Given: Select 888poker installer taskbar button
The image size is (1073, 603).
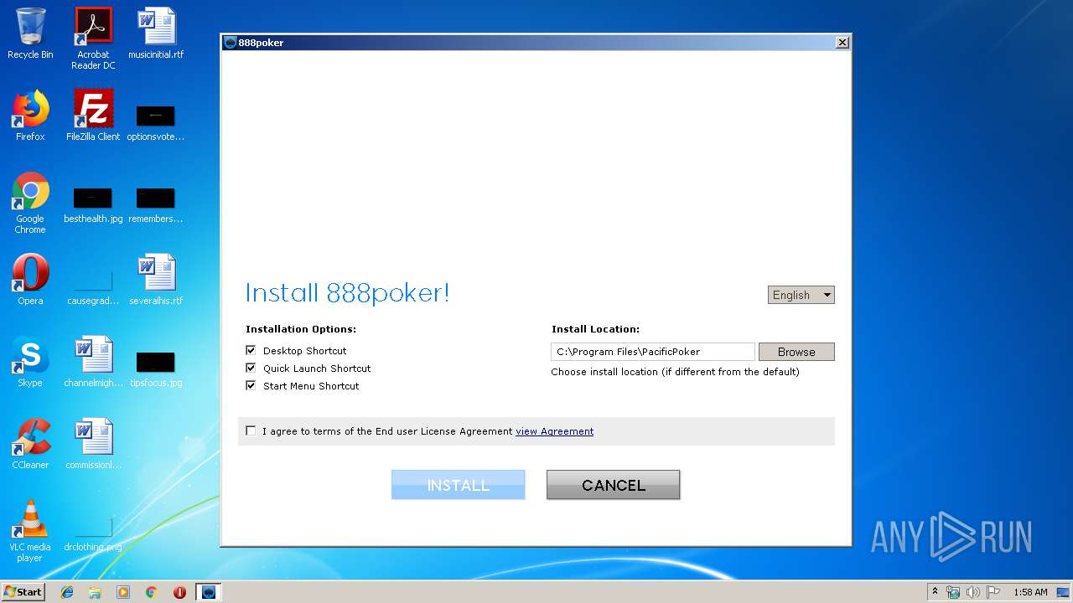Looking at the screenshot, I should click(209, 592).
